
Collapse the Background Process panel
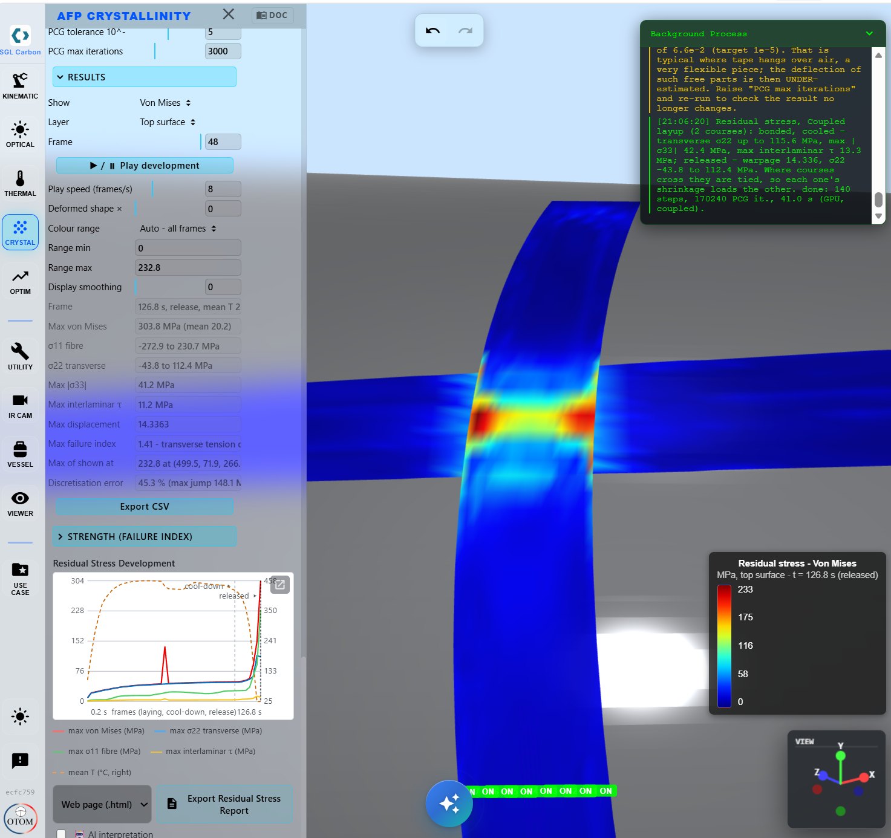pos(869,33)
